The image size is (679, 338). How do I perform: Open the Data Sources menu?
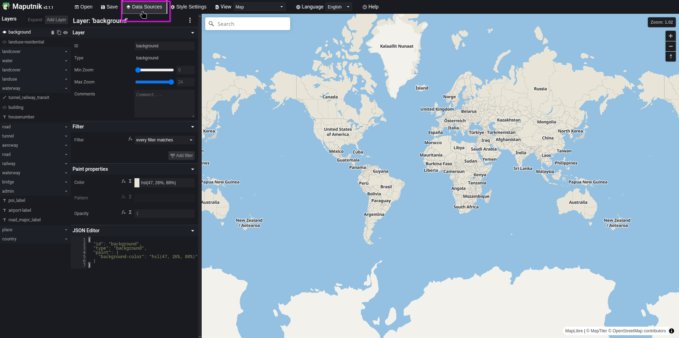(x=144, y=7)
